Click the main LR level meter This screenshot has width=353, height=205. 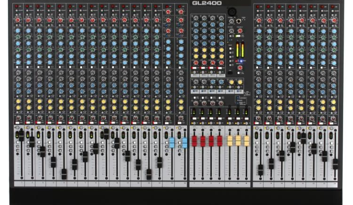pyautogui.click(x=240, y=49)
